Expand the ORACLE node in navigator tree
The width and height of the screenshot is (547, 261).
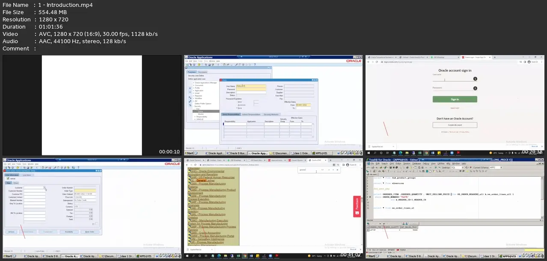pyautogui.click(x=195, y=119)
